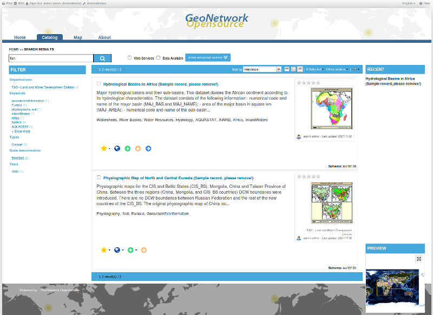This screenshot has width=433, height=315.
Task: Open the Help link
Action: tap(424, 3)
